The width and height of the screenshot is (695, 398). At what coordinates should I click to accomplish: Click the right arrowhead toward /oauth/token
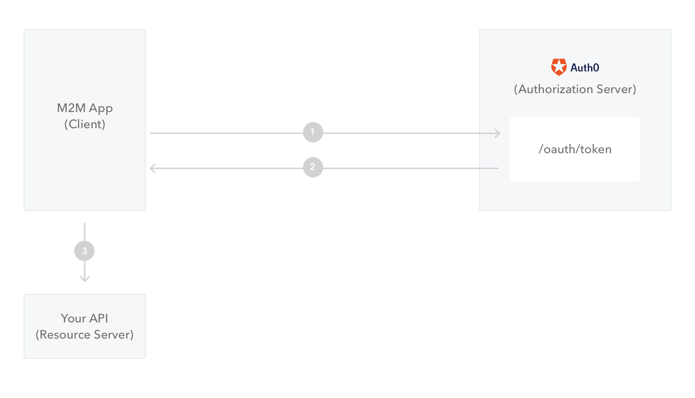(x=497, y=133)
